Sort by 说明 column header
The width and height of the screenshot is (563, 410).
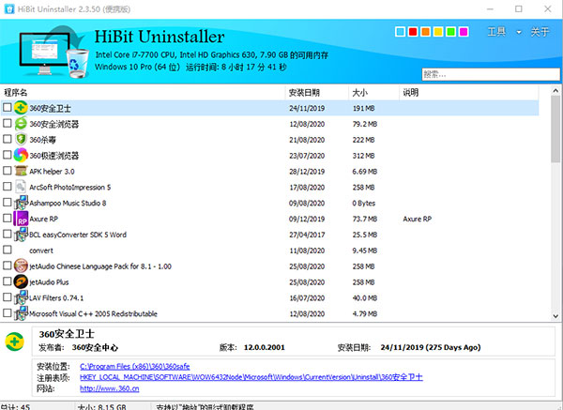[468, 93]
